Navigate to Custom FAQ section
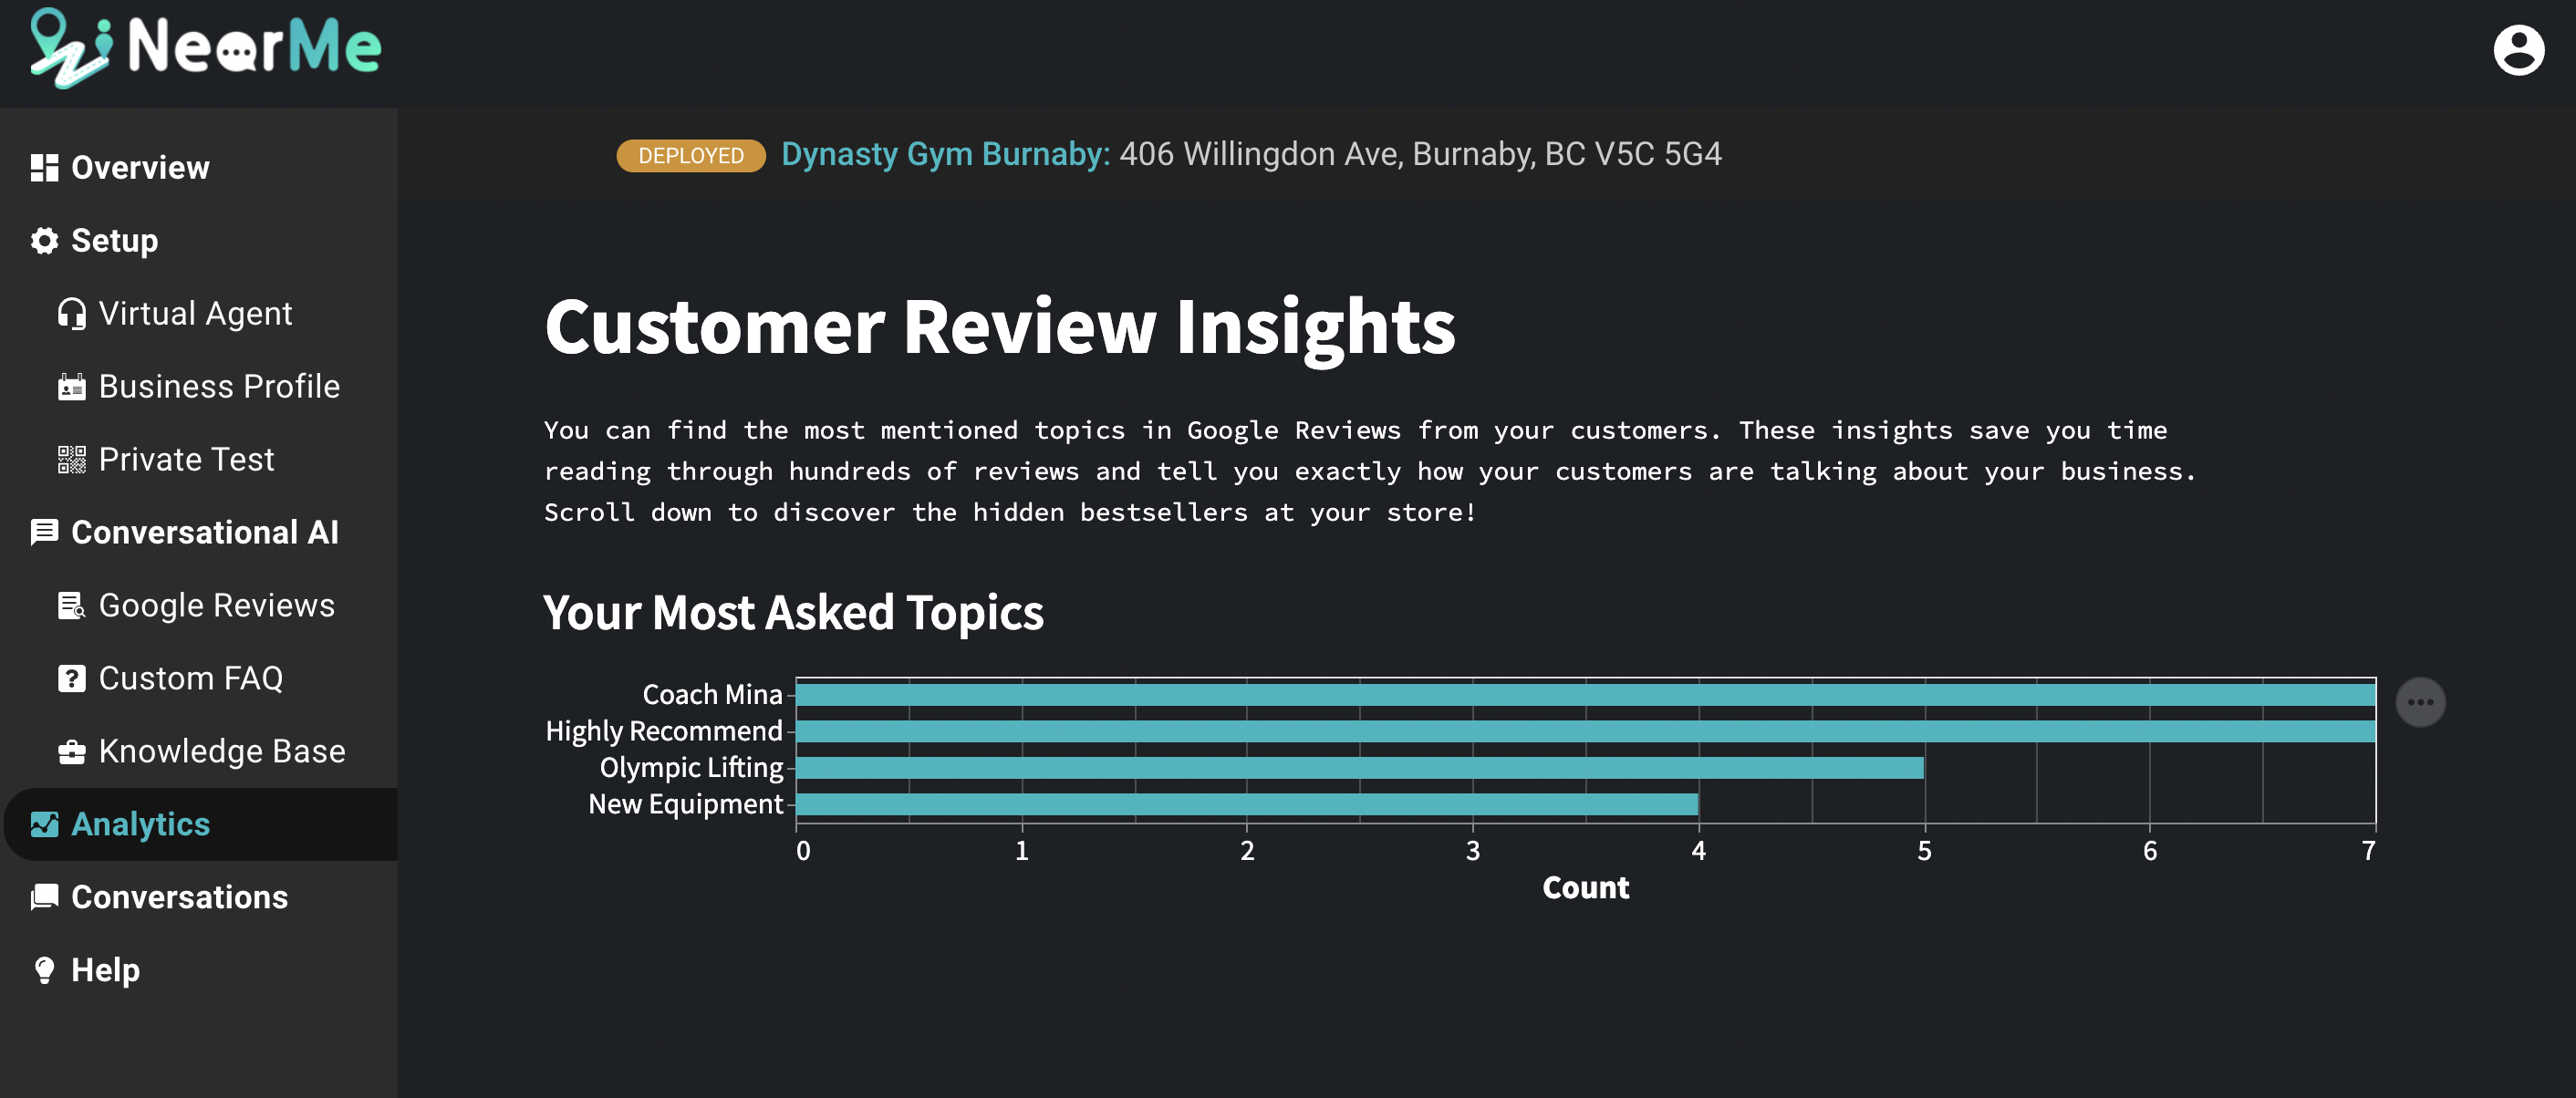 click(191, 678)
